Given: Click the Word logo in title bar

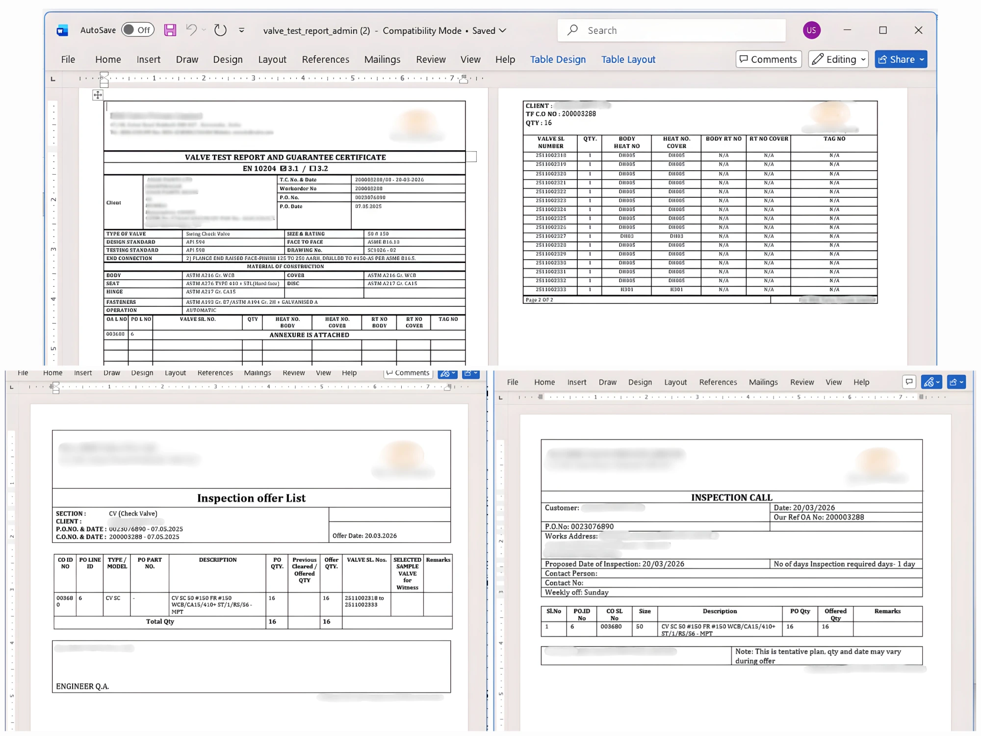Looking at the screenshot, I should (62, 30).
